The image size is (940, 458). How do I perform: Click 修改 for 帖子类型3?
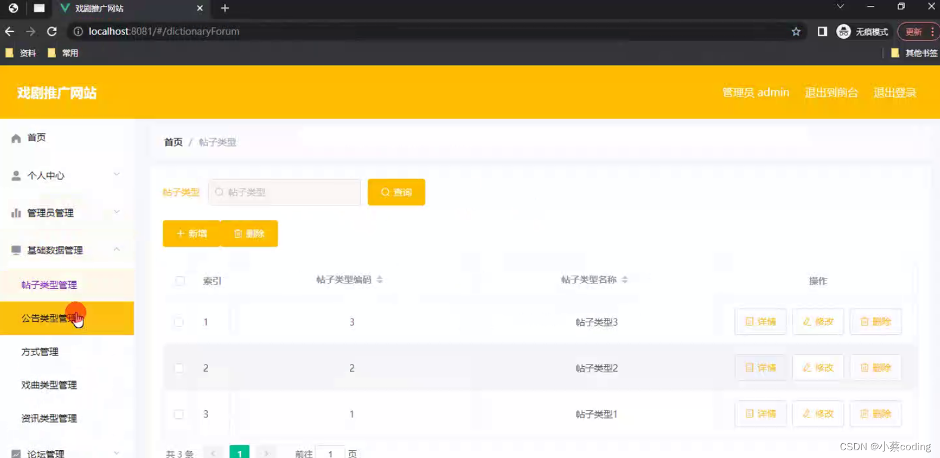818,322
